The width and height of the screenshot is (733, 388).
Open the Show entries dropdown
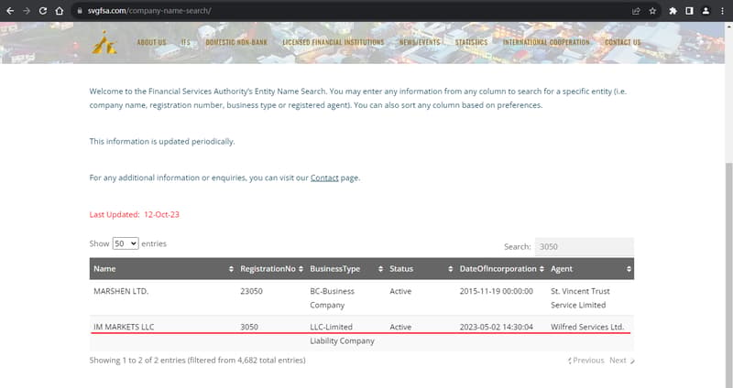pos(126,243)
